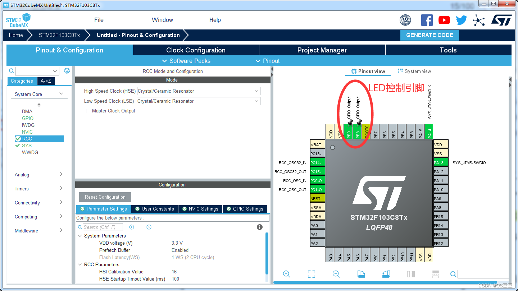
Task: Expand the Connectivity category
Action: tap(61, 202)
